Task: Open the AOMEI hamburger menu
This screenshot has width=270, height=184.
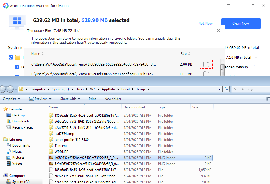Action: point(229,6)
